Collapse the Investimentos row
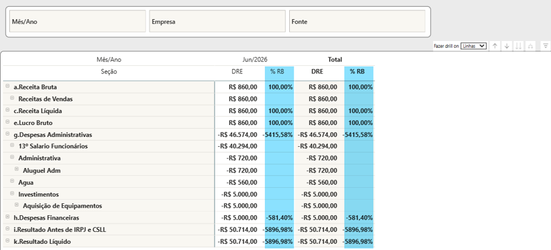This screenshot has width=551, height=250. [x=12, y=193]
